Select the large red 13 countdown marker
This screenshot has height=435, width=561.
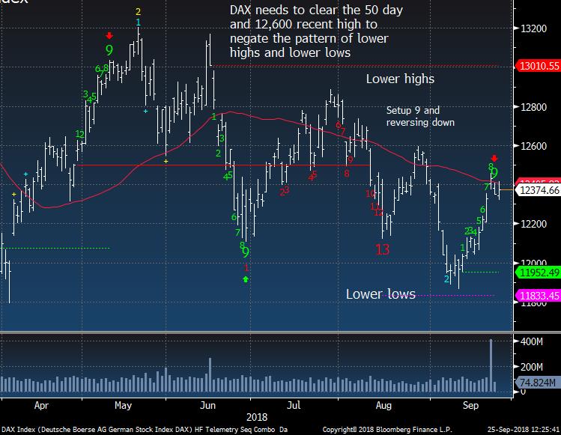pos(382,249)
